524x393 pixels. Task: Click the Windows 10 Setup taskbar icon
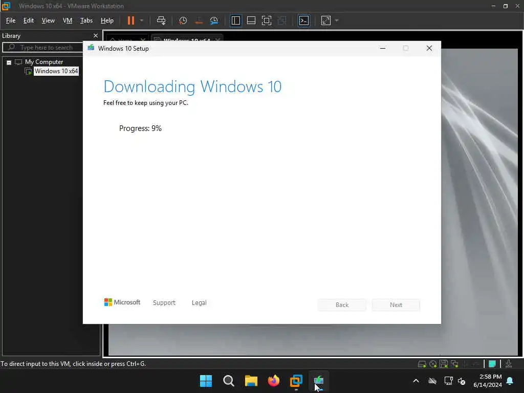pyautogui.click(x=319, y=381)
